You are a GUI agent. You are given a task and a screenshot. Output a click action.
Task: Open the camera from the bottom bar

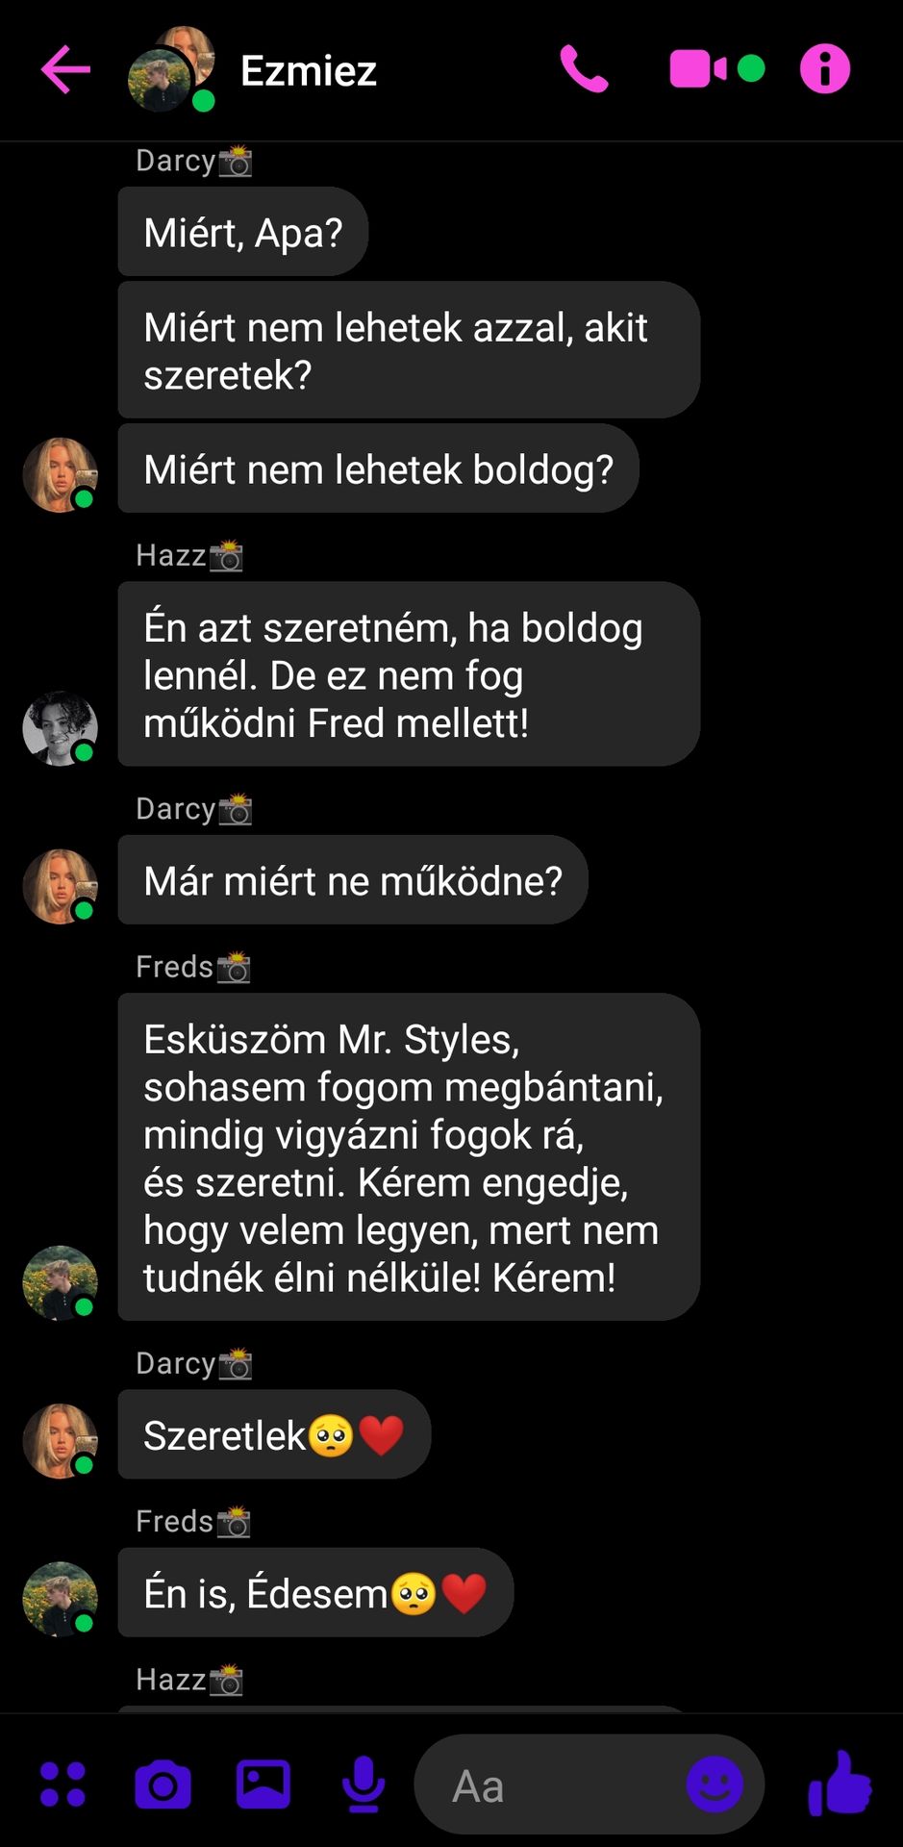[x=163, y=1784]
